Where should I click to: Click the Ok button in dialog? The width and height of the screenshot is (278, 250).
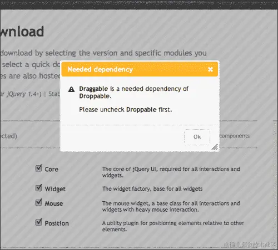click(x=197, y=137)
